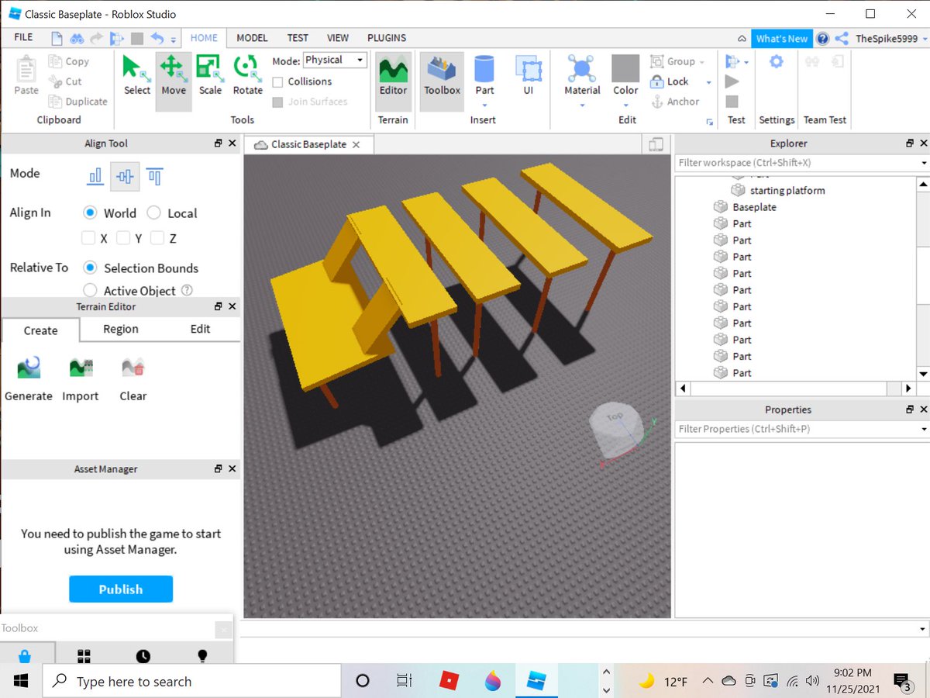Image resolution: width=930 pixels, height=698 pixels.
Task: Open the What's New button
Action: 781,39
